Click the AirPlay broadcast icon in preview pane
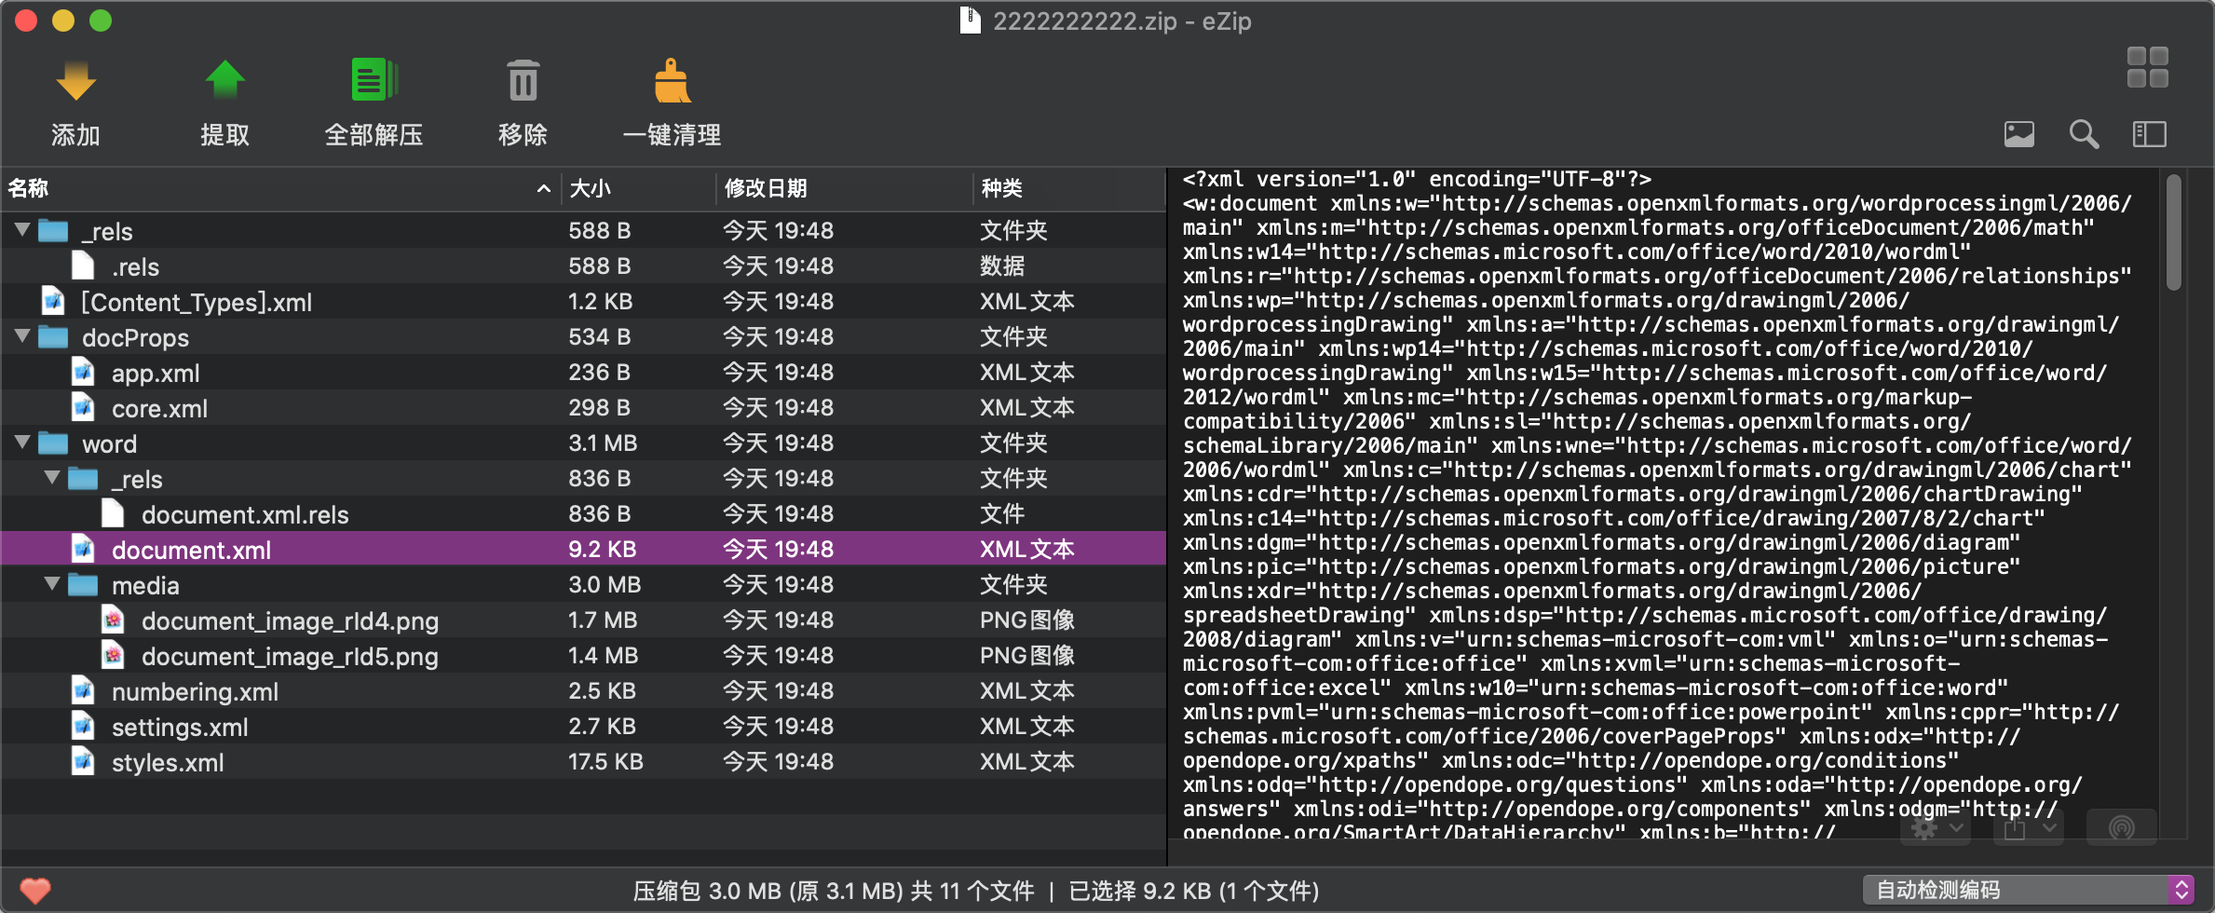The width and height of the screenshot is (2215, 913). [2121, 825]
